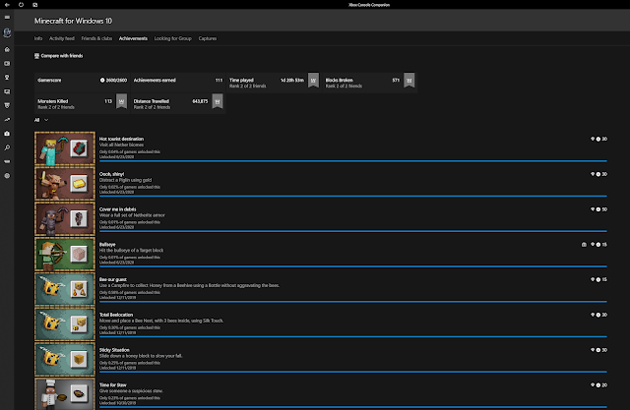Click the Sticky Situation progress bar
This screenshot has width=630, height=410.
[x=353, y=372]
